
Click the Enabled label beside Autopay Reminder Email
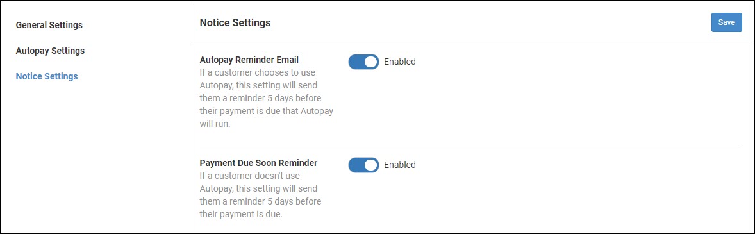(400, 62)
